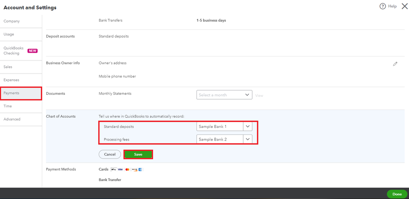Click the Discover card icon
The image size is (409, 199).
pos(134,170)
